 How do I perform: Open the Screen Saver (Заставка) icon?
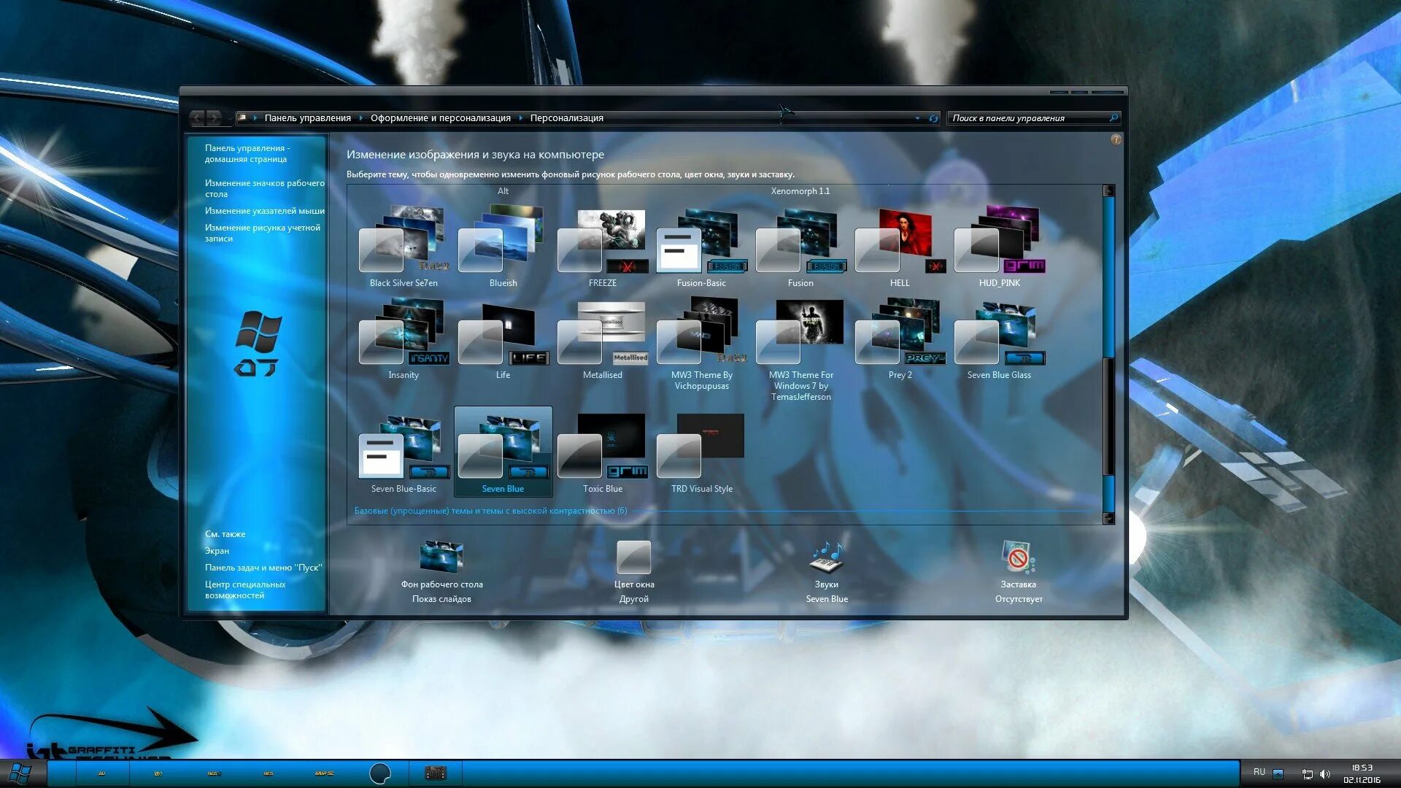(x=1018, y=557)
